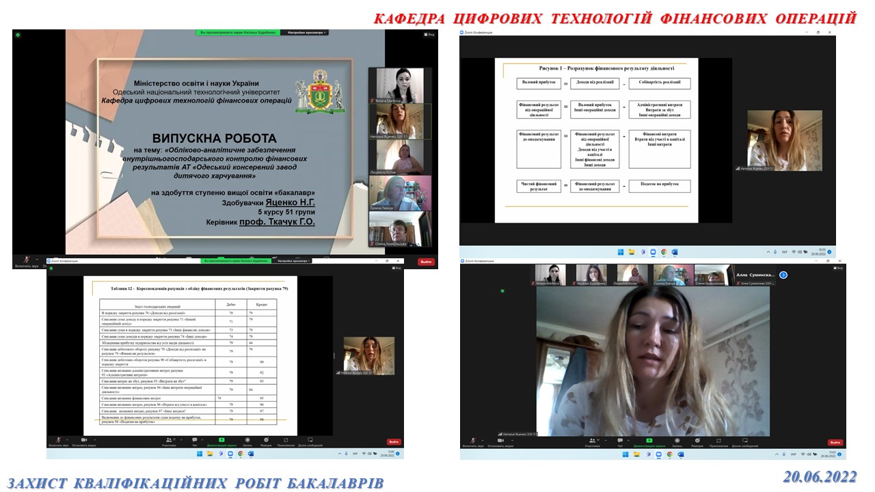Open Chrome in the Рисунок 1 window taskbar
Viewport: 875px width, 492px height.
[x=664, y=252]
